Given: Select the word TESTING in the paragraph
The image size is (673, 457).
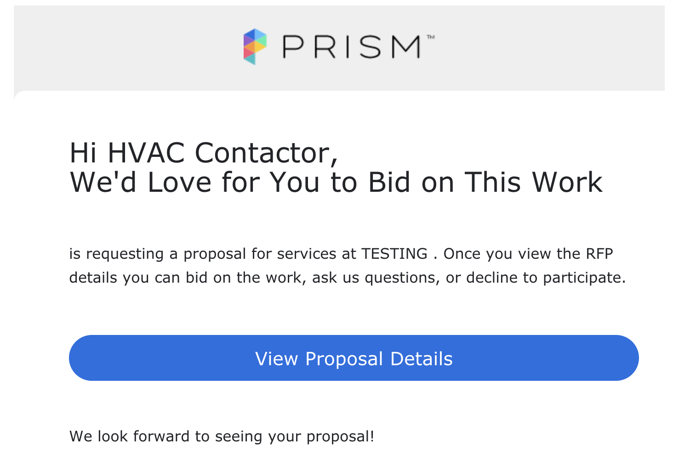Looking at the screenshot, I should (394, 254).
